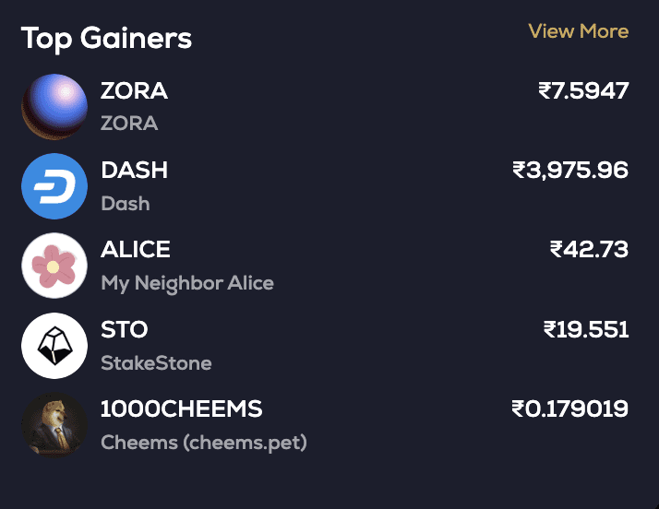
Task: Click the ALICE price ₹42.73
Action: (x=589, y=250)
